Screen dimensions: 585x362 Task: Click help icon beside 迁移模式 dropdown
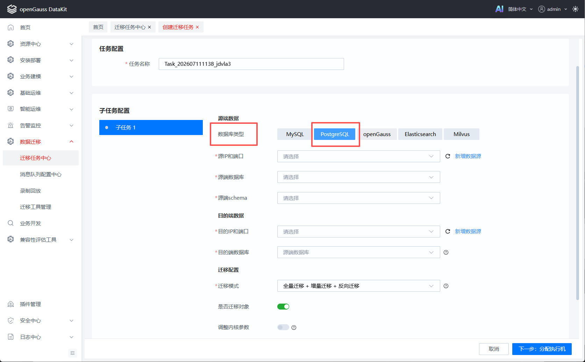coord(446,286)
